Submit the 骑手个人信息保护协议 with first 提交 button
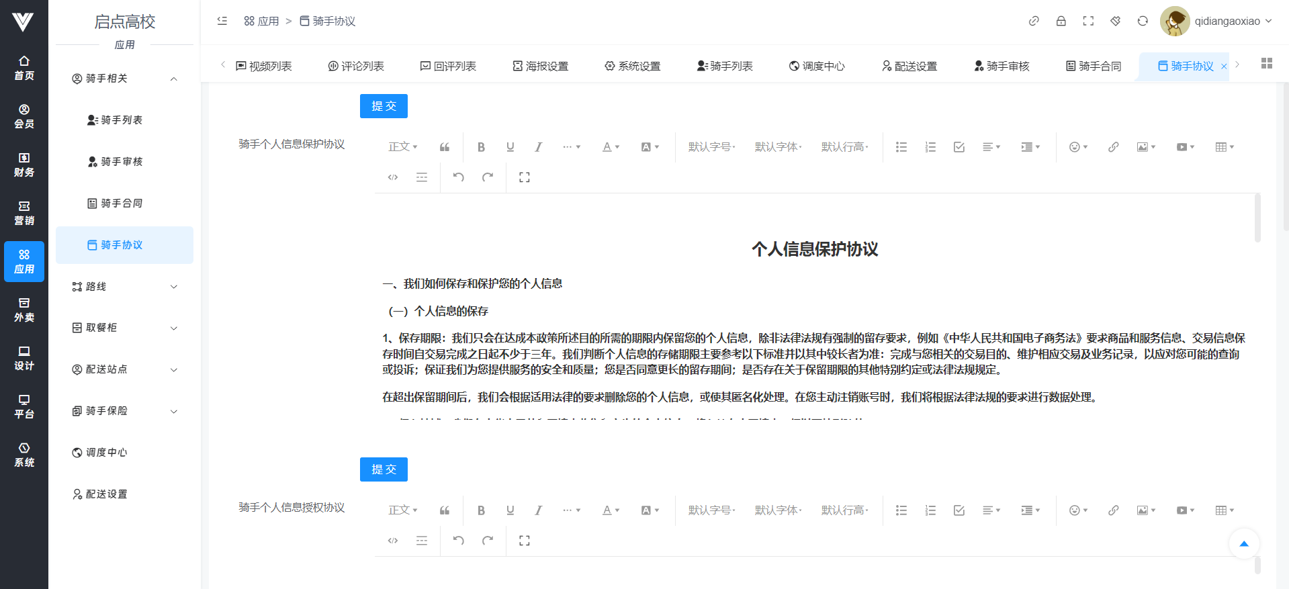Viewport: 1289px width, 589px height. [384, 106]
